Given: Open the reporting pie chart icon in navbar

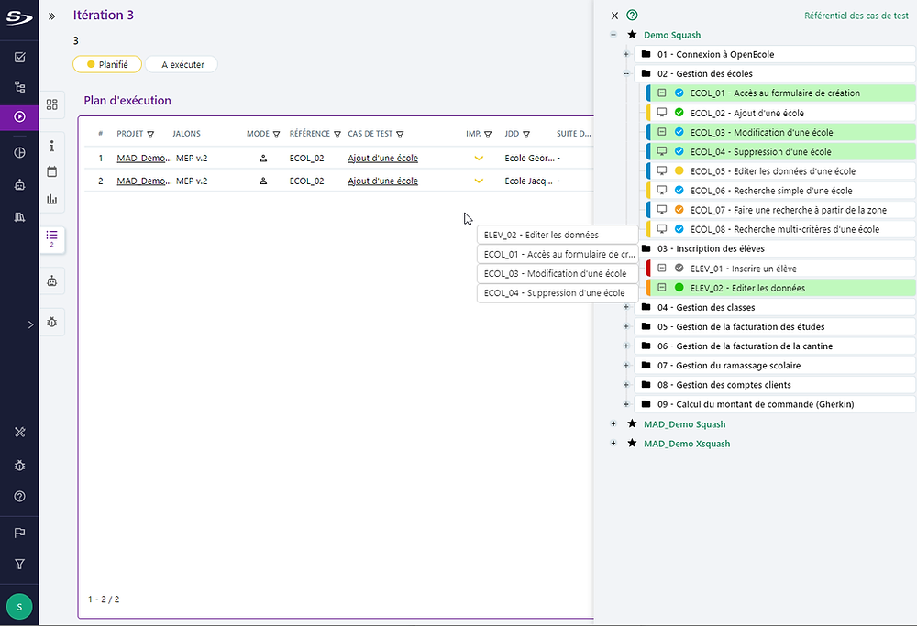Looking at the screenshot, I should 19,153.
